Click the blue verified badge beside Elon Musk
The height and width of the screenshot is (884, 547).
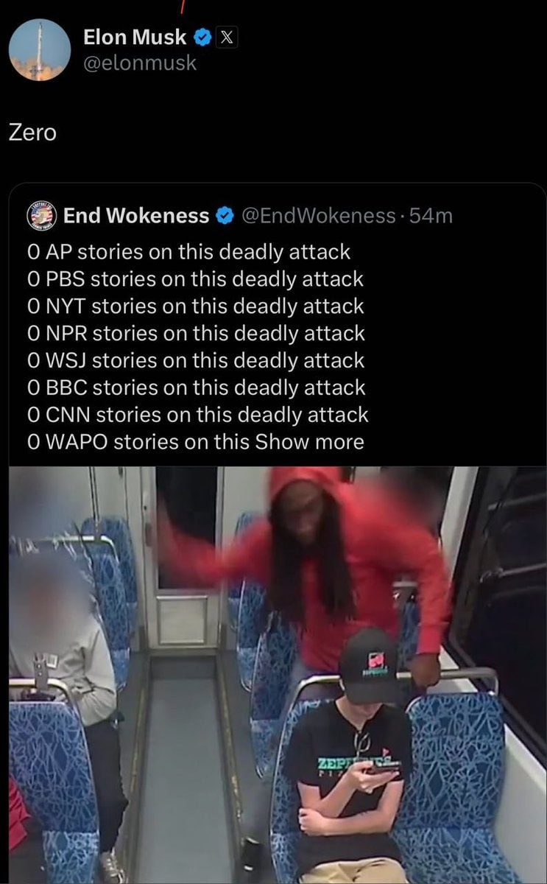tap(201, 37)
